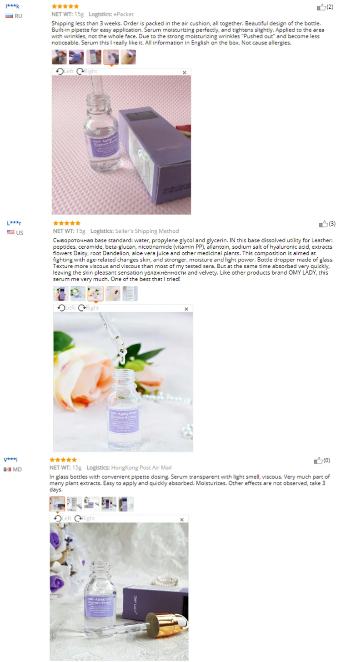Rotate third review photo Right
Screen dimensions: 341x662
pos(85,518)
